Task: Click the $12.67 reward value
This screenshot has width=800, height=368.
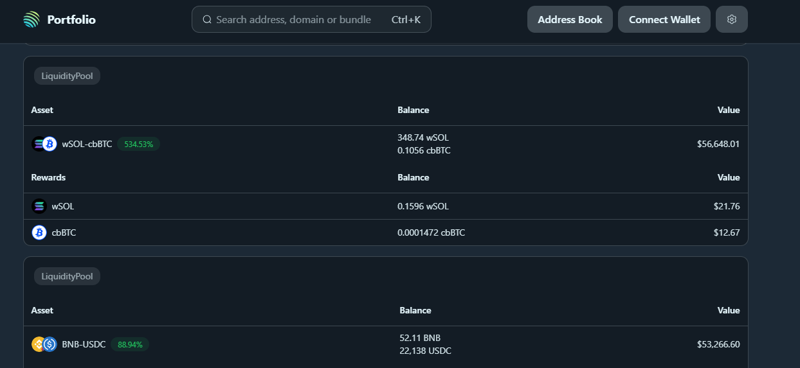Action: click(x=727, y=232)
